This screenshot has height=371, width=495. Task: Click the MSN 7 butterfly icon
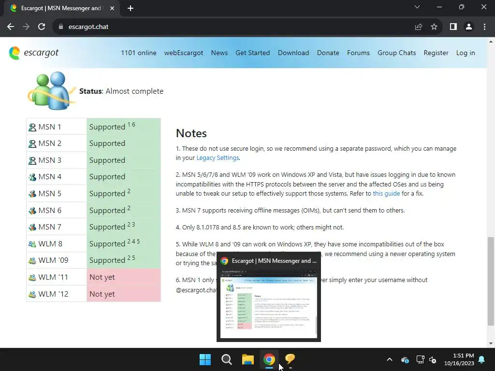[32, 227]
